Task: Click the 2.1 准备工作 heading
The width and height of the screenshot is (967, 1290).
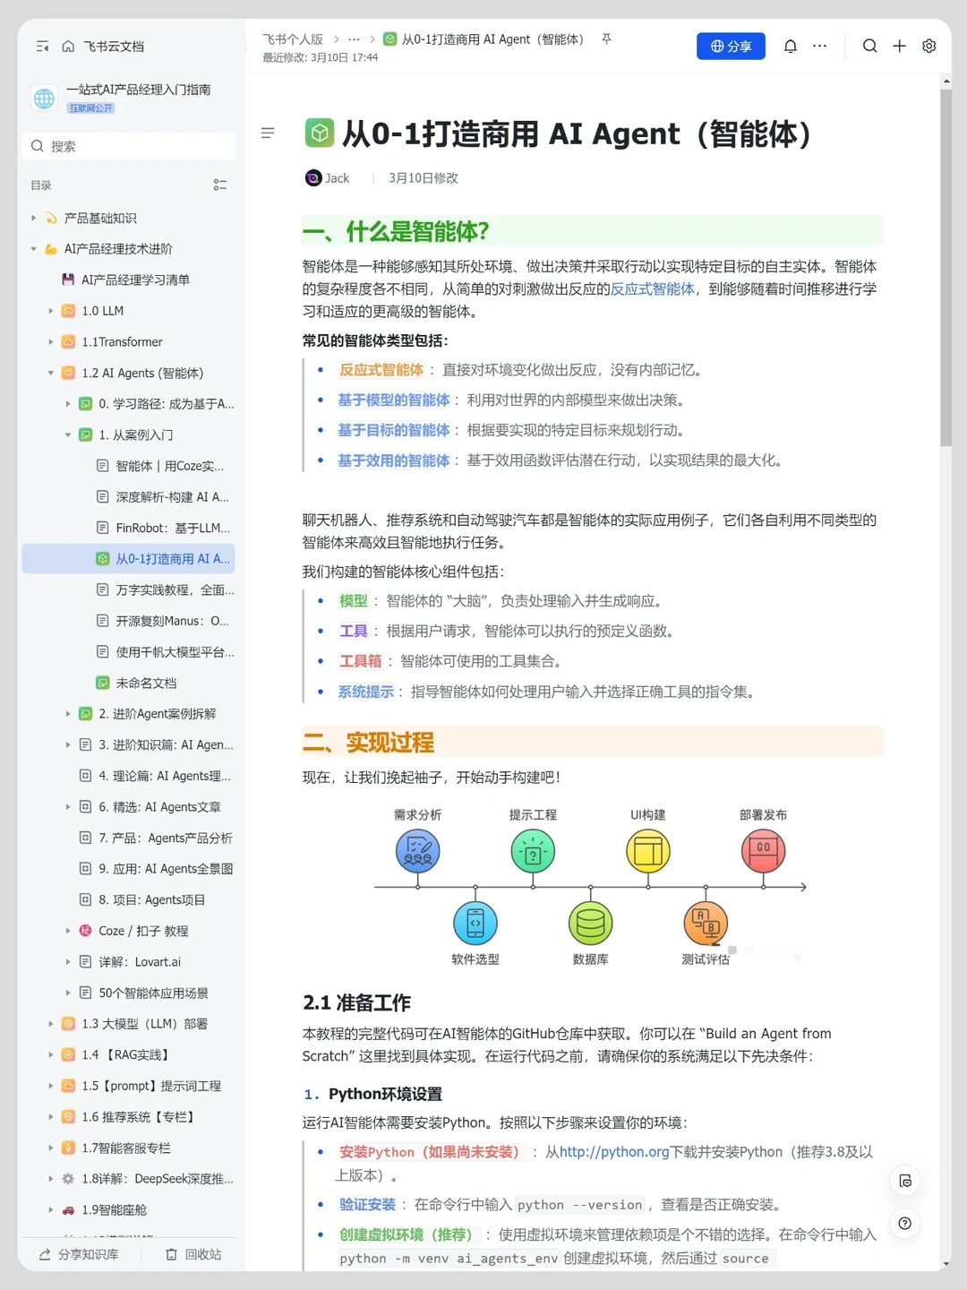Action: 357,1002
